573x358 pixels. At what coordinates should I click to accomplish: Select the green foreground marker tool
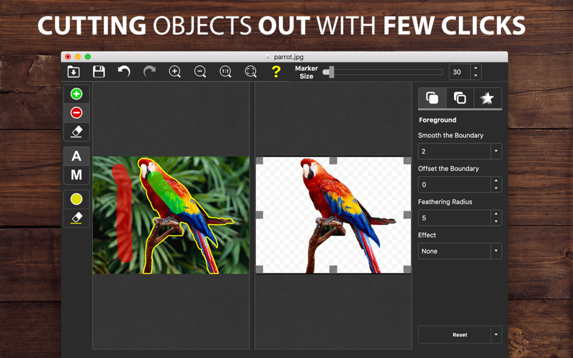click(76, 93)
